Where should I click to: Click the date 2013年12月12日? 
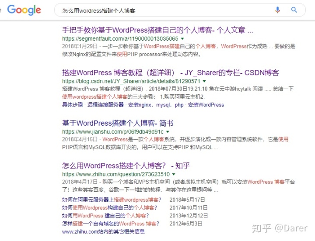pos(189,216)
